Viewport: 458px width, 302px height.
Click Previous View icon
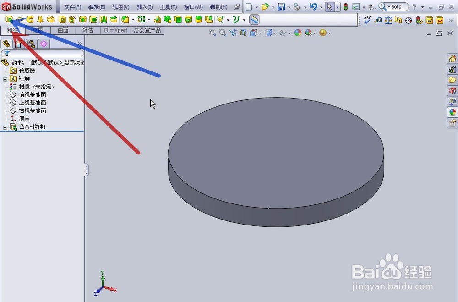click(233, 33)
